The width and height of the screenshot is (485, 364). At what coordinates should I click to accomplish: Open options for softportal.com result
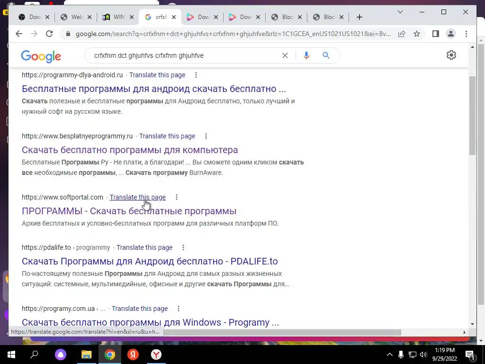[x=176, y=197]
